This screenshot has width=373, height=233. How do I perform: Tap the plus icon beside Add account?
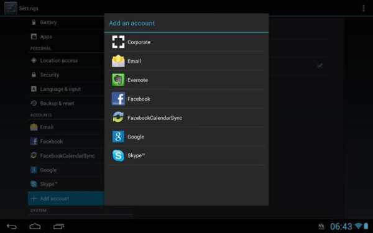click(x=34, y=198)
